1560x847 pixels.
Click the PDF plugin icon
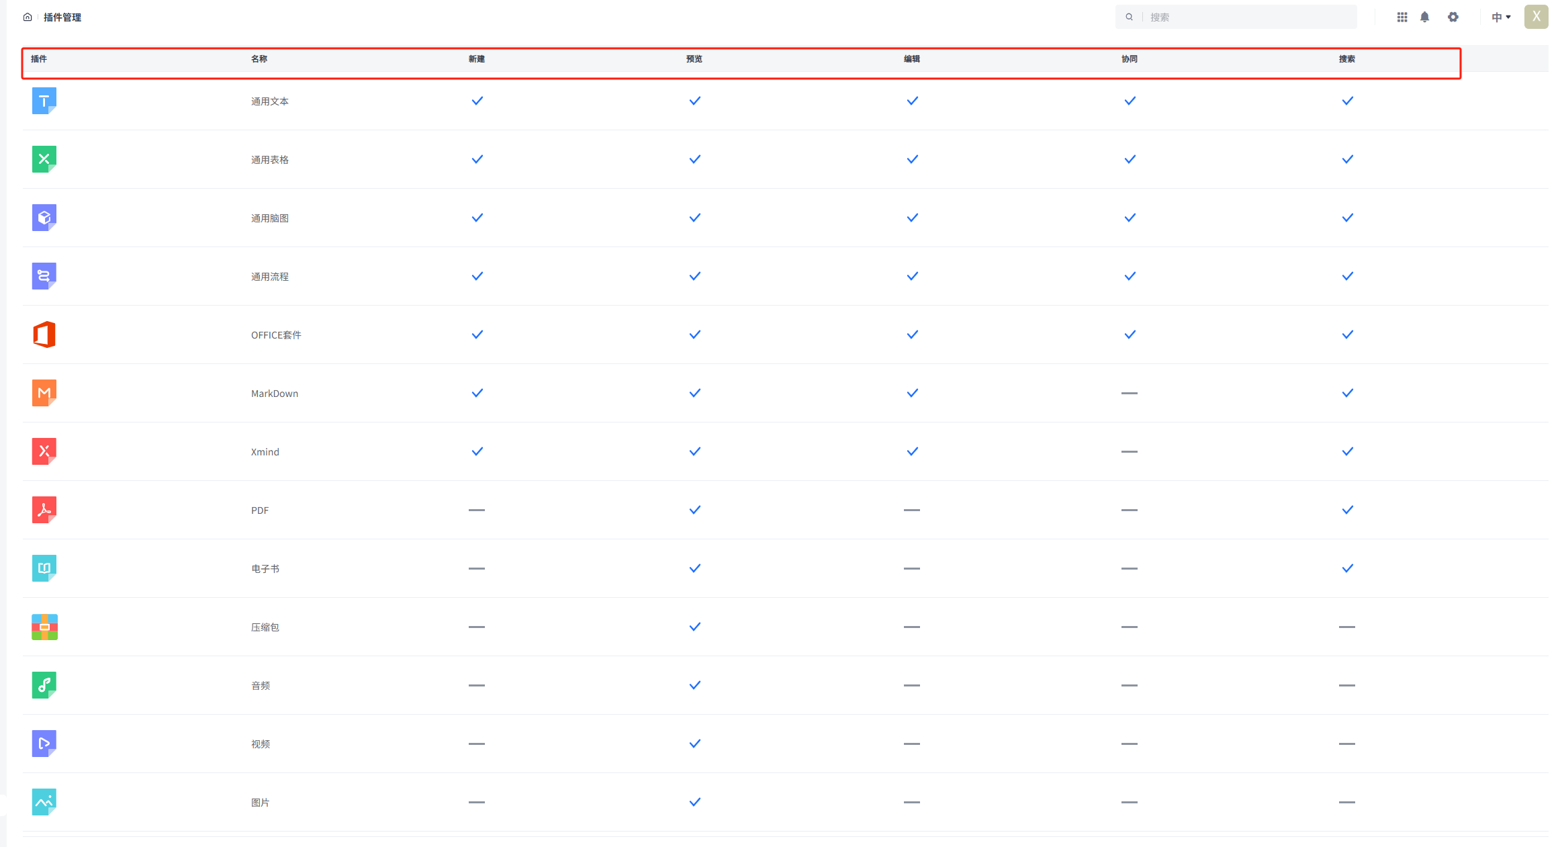tap(44, 510)
